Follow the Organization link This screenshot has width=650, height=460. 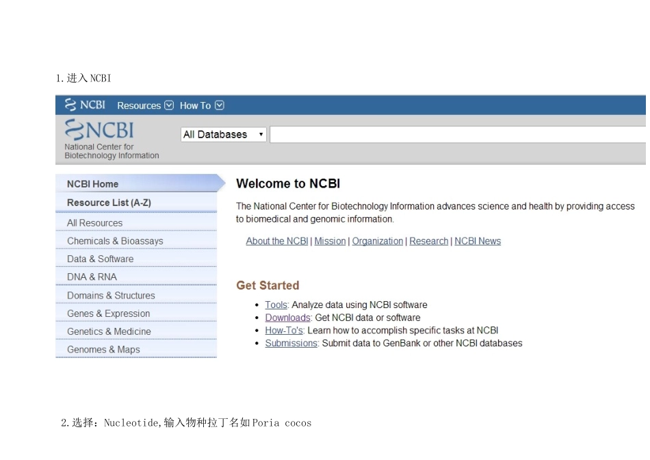coord(377,241)
